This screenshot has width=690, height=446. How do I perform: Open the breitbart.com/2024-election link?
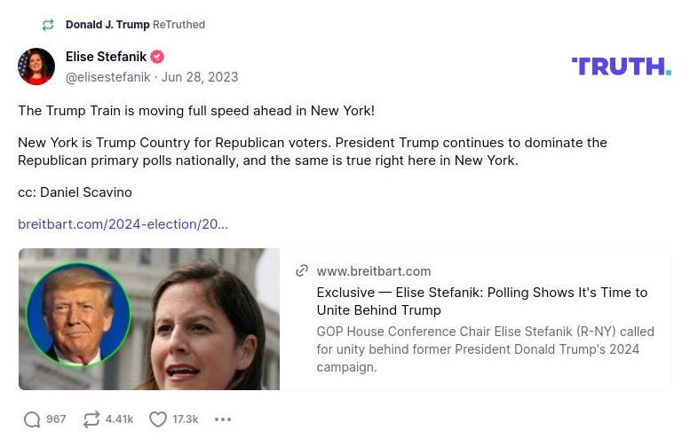123,224
